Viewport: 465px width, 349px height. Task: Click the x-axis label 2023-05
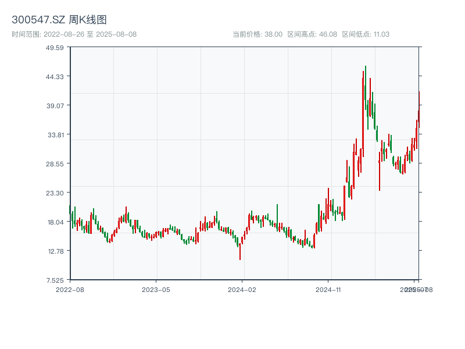coord(156,290)
